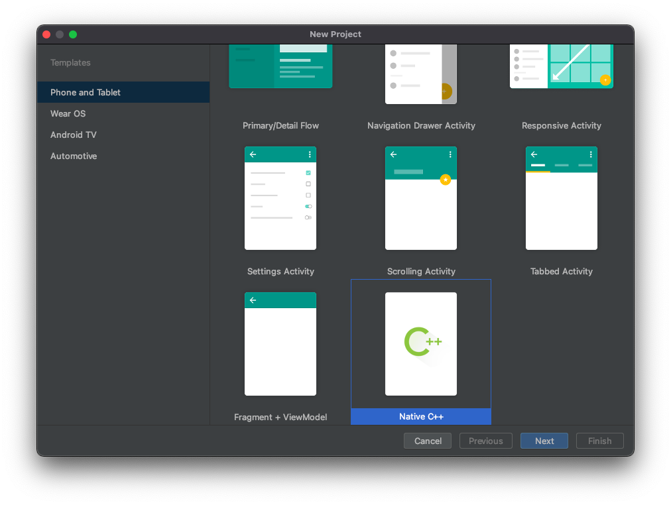Cancel the New Project dialog
Viewport: 671px width, 505px height.
428,441
